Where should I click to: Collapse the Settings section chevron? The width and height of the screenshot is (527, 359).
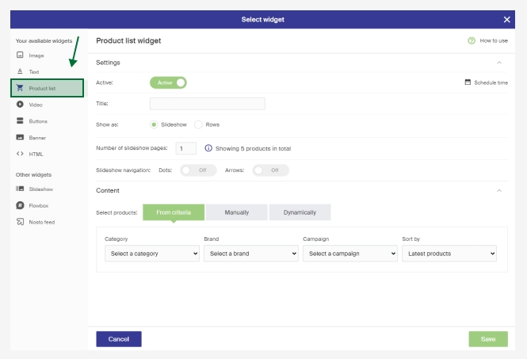pyautogui.click(x=498, y=62)
